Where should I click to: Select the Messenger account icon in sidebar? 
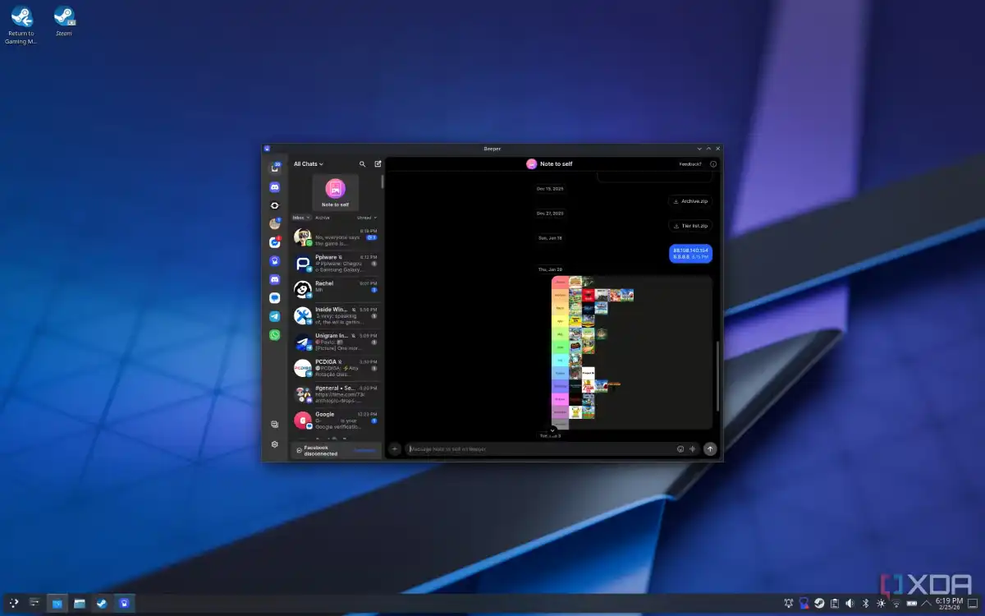pos(275,242)
